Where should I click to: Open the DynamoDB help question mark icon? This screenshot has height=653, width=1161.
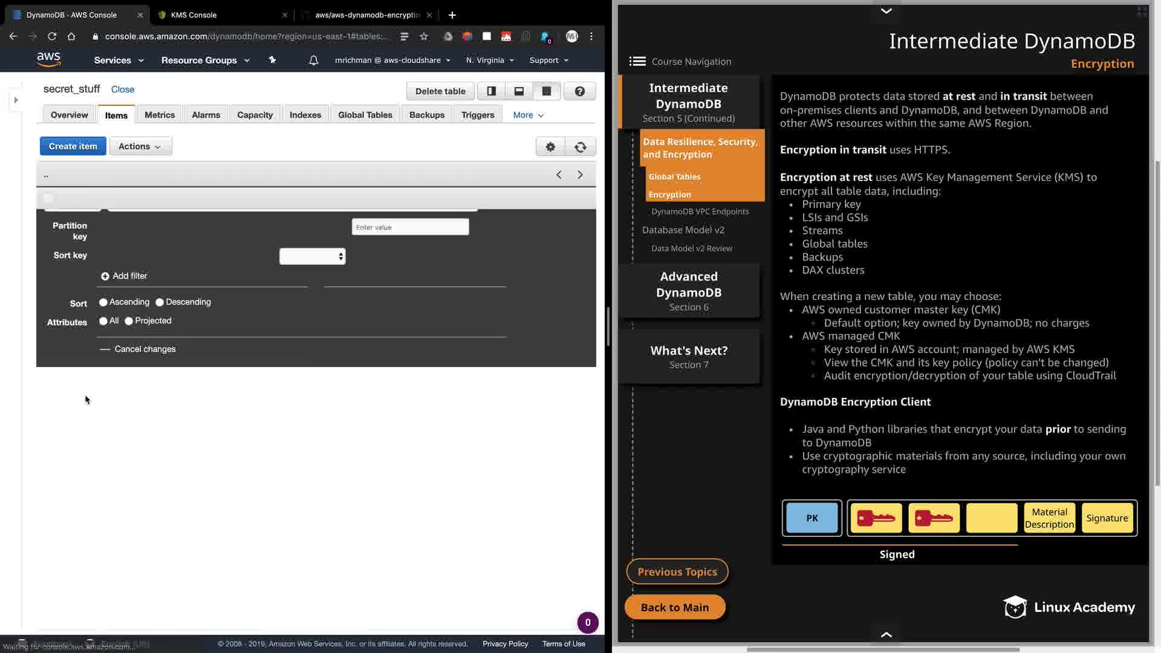(x=579, y=91)
